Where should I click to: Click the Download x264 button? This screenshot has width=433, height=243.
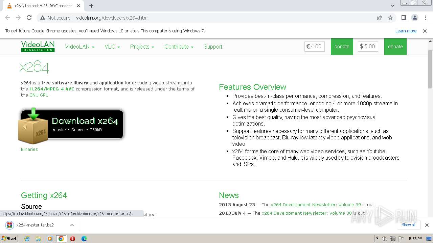(x=72, y=124)
